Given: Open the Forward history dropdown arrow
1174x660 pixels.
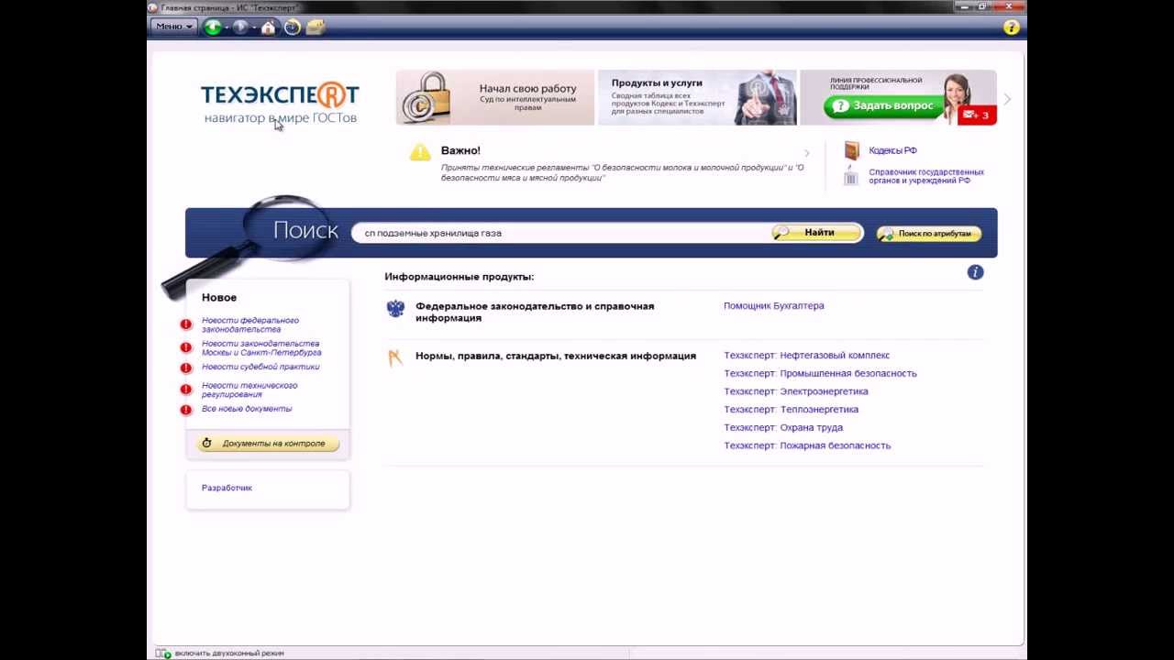Looking at the screenshot, I should point(253,27).
